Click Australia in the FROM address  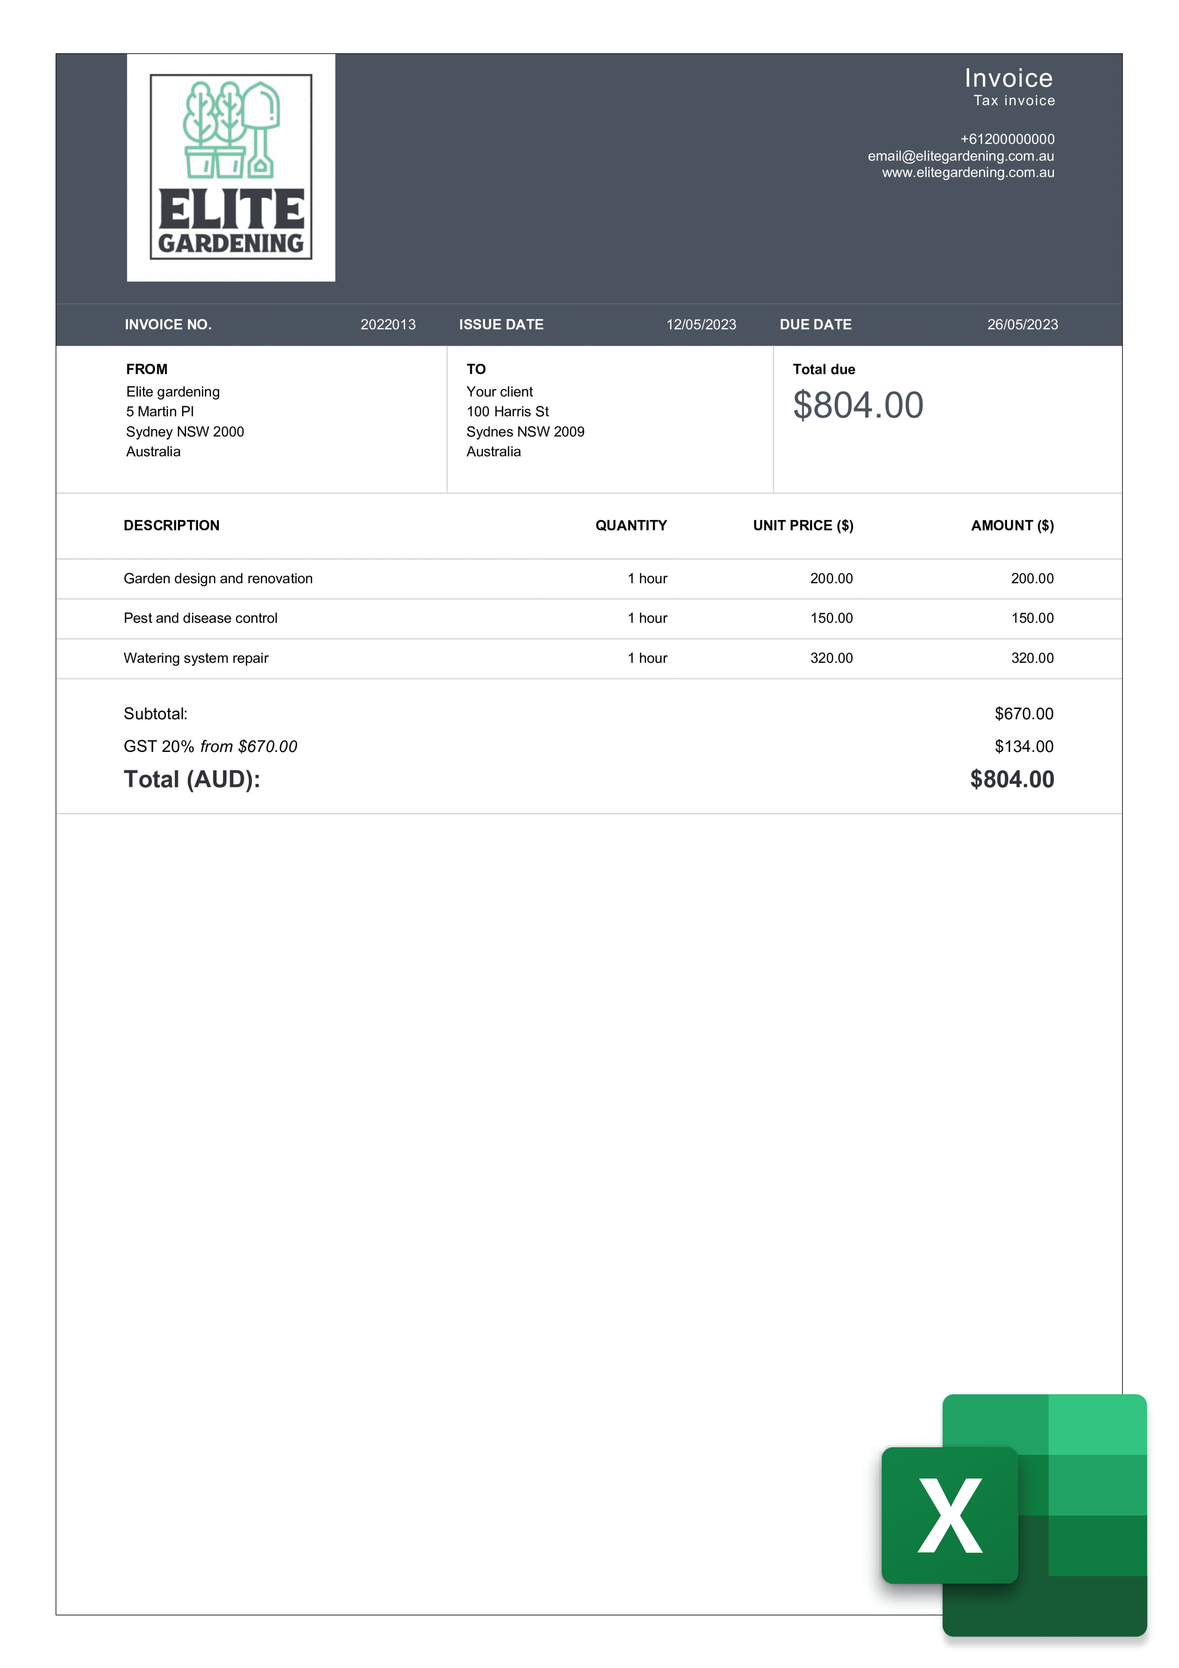click(153, 452)
